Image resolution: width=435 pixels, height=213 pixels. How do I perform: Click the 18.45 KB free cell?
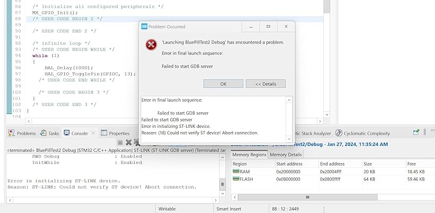[x=416, y=171]
